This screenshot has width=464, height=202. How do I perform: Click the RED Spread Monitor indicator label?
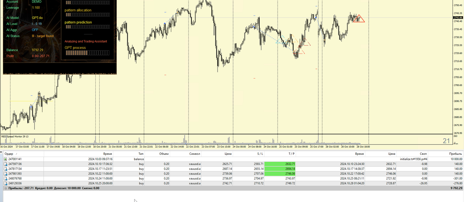[x=15, y=136]
